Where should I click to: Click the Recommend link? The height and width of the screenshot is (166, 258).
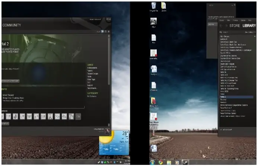click(92, 88)
